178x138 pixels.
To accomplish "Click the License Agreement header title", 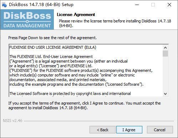I will coord(76,15).
